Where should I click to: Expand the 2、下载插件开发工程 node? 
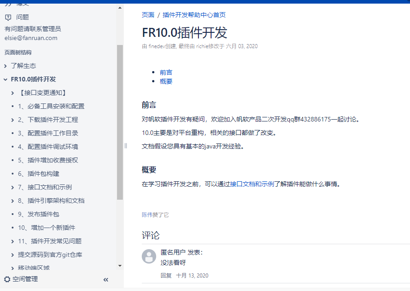click(13, 120)
